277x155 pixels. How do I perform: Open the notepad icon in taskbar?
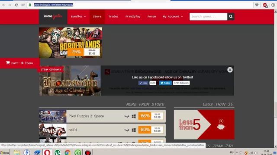[x=17, y=152]
